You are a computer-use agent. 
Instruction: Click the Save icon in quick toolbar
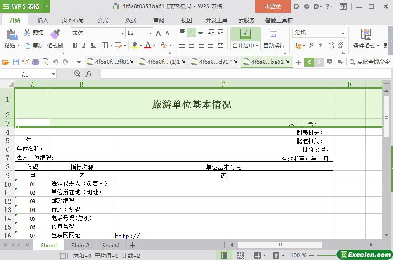pos(16,62)
